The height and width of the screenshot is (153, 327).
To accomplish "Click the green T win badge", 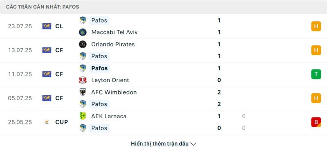I will (316, 74).
